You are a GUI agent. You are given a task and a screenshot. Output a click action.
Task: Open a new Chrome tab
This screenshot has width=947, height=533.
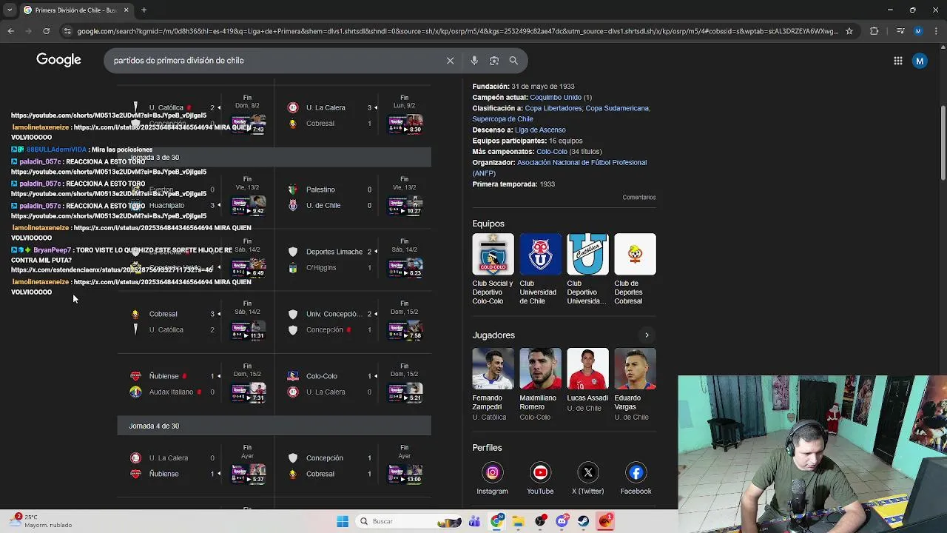click(x=144, y=10)
